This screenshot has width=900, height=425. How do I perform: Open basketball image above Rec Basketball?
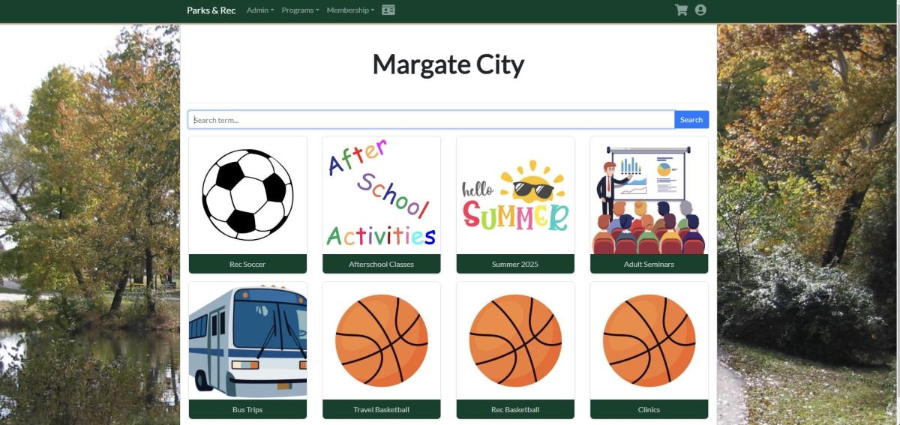[515, 340]
